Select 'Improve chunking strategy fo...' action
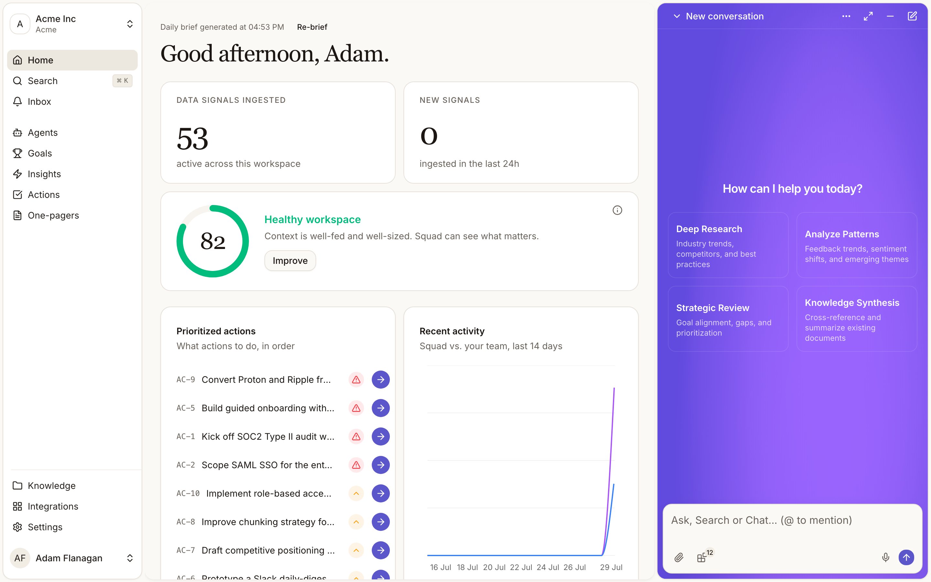The image size is (931, 582). click(268, 522)
